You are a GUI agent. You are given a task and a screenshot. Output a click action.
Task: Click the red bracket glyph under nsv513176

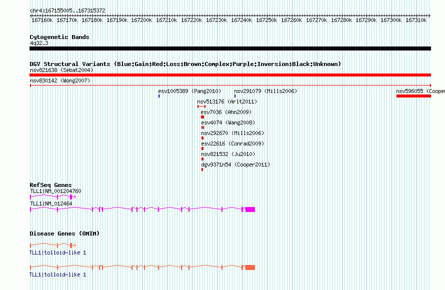pyautogui.click(x=201, y=106)
